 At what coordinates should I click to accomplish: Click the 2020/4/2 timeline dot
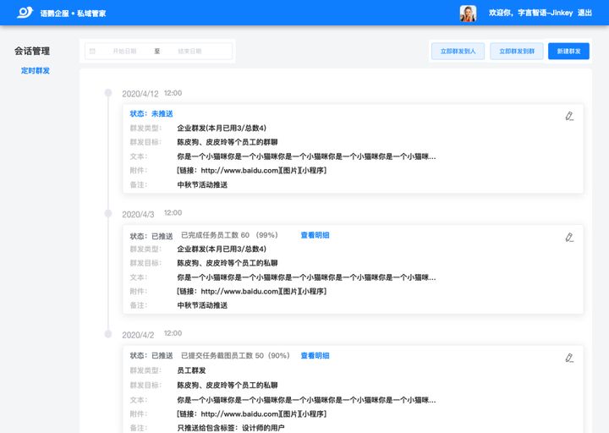107,335
